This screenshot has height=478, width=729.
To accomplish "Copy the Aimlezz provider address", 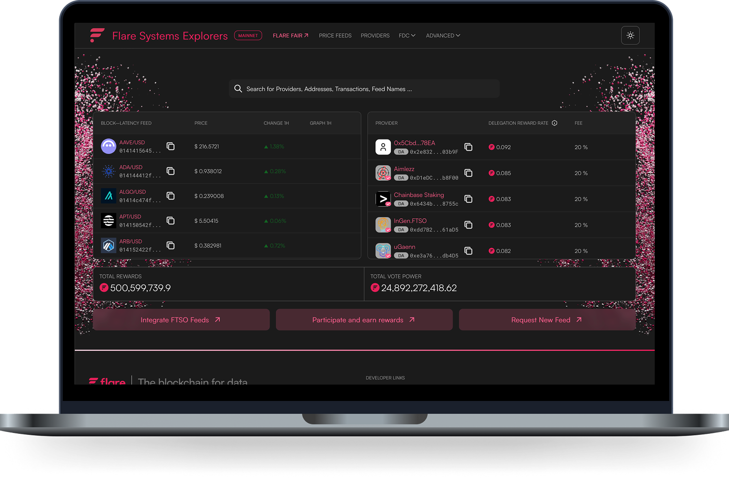I will [468, 173].
